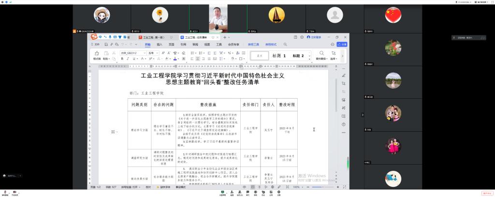
Task: Select center text alignment
Action: pyautogui.click(x=198, y=59)
